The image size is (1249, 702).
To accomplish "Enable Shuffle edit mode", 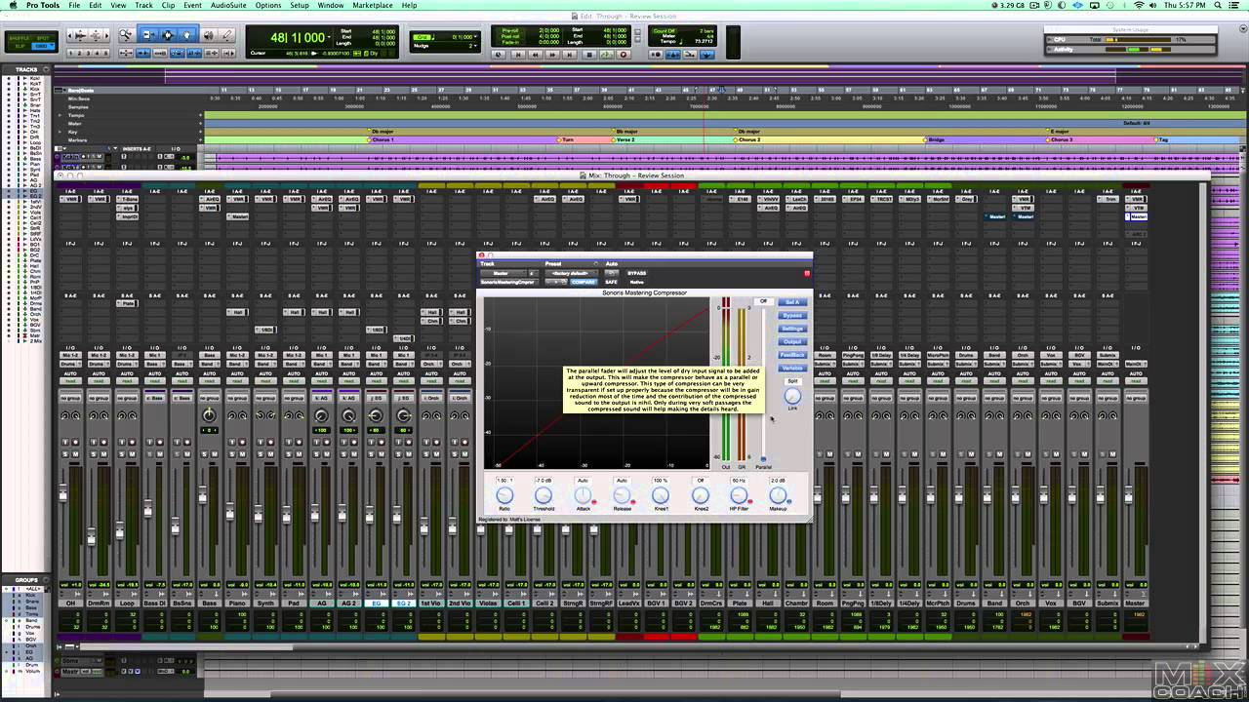I will coord(20,38).
